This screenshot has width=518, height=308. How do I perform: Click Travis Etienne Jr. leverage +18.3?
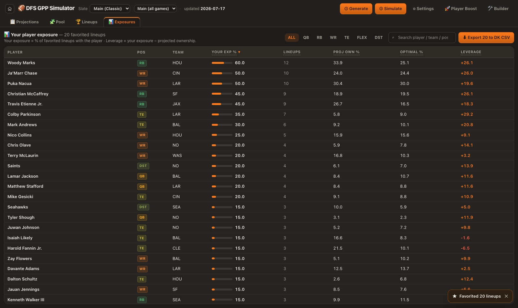467,104
